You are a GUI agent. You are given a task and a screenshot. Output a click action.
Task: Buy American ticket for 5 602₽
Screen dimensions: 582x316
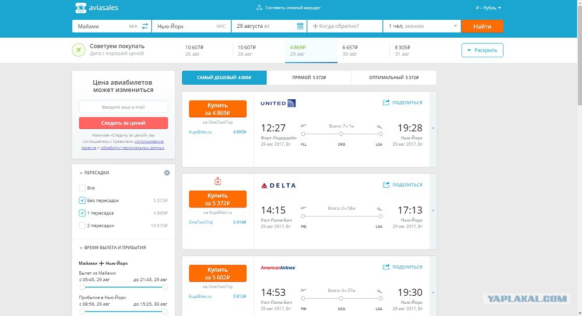point(218,274)
